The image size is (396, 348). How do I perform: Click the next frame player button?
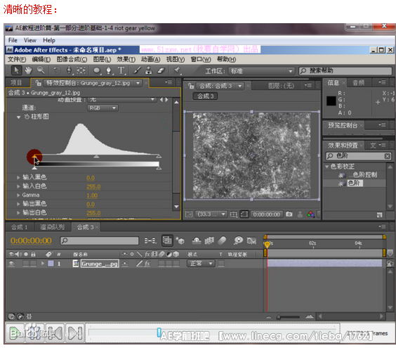coord(75,333)
